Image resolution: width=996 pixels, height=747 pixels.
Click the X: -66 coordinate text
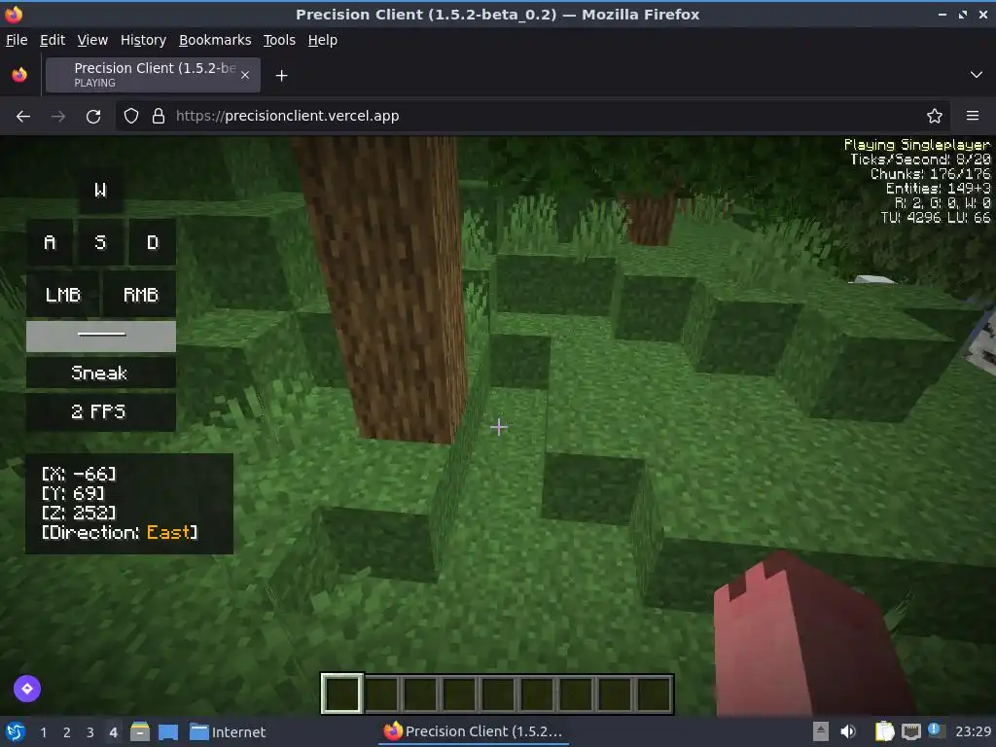(79, 474)
